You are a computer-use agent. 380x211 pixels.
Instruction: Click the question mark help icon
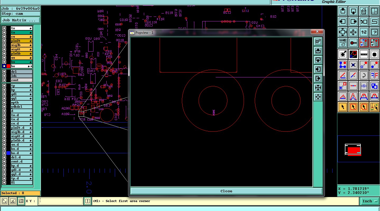coord(374,32)
